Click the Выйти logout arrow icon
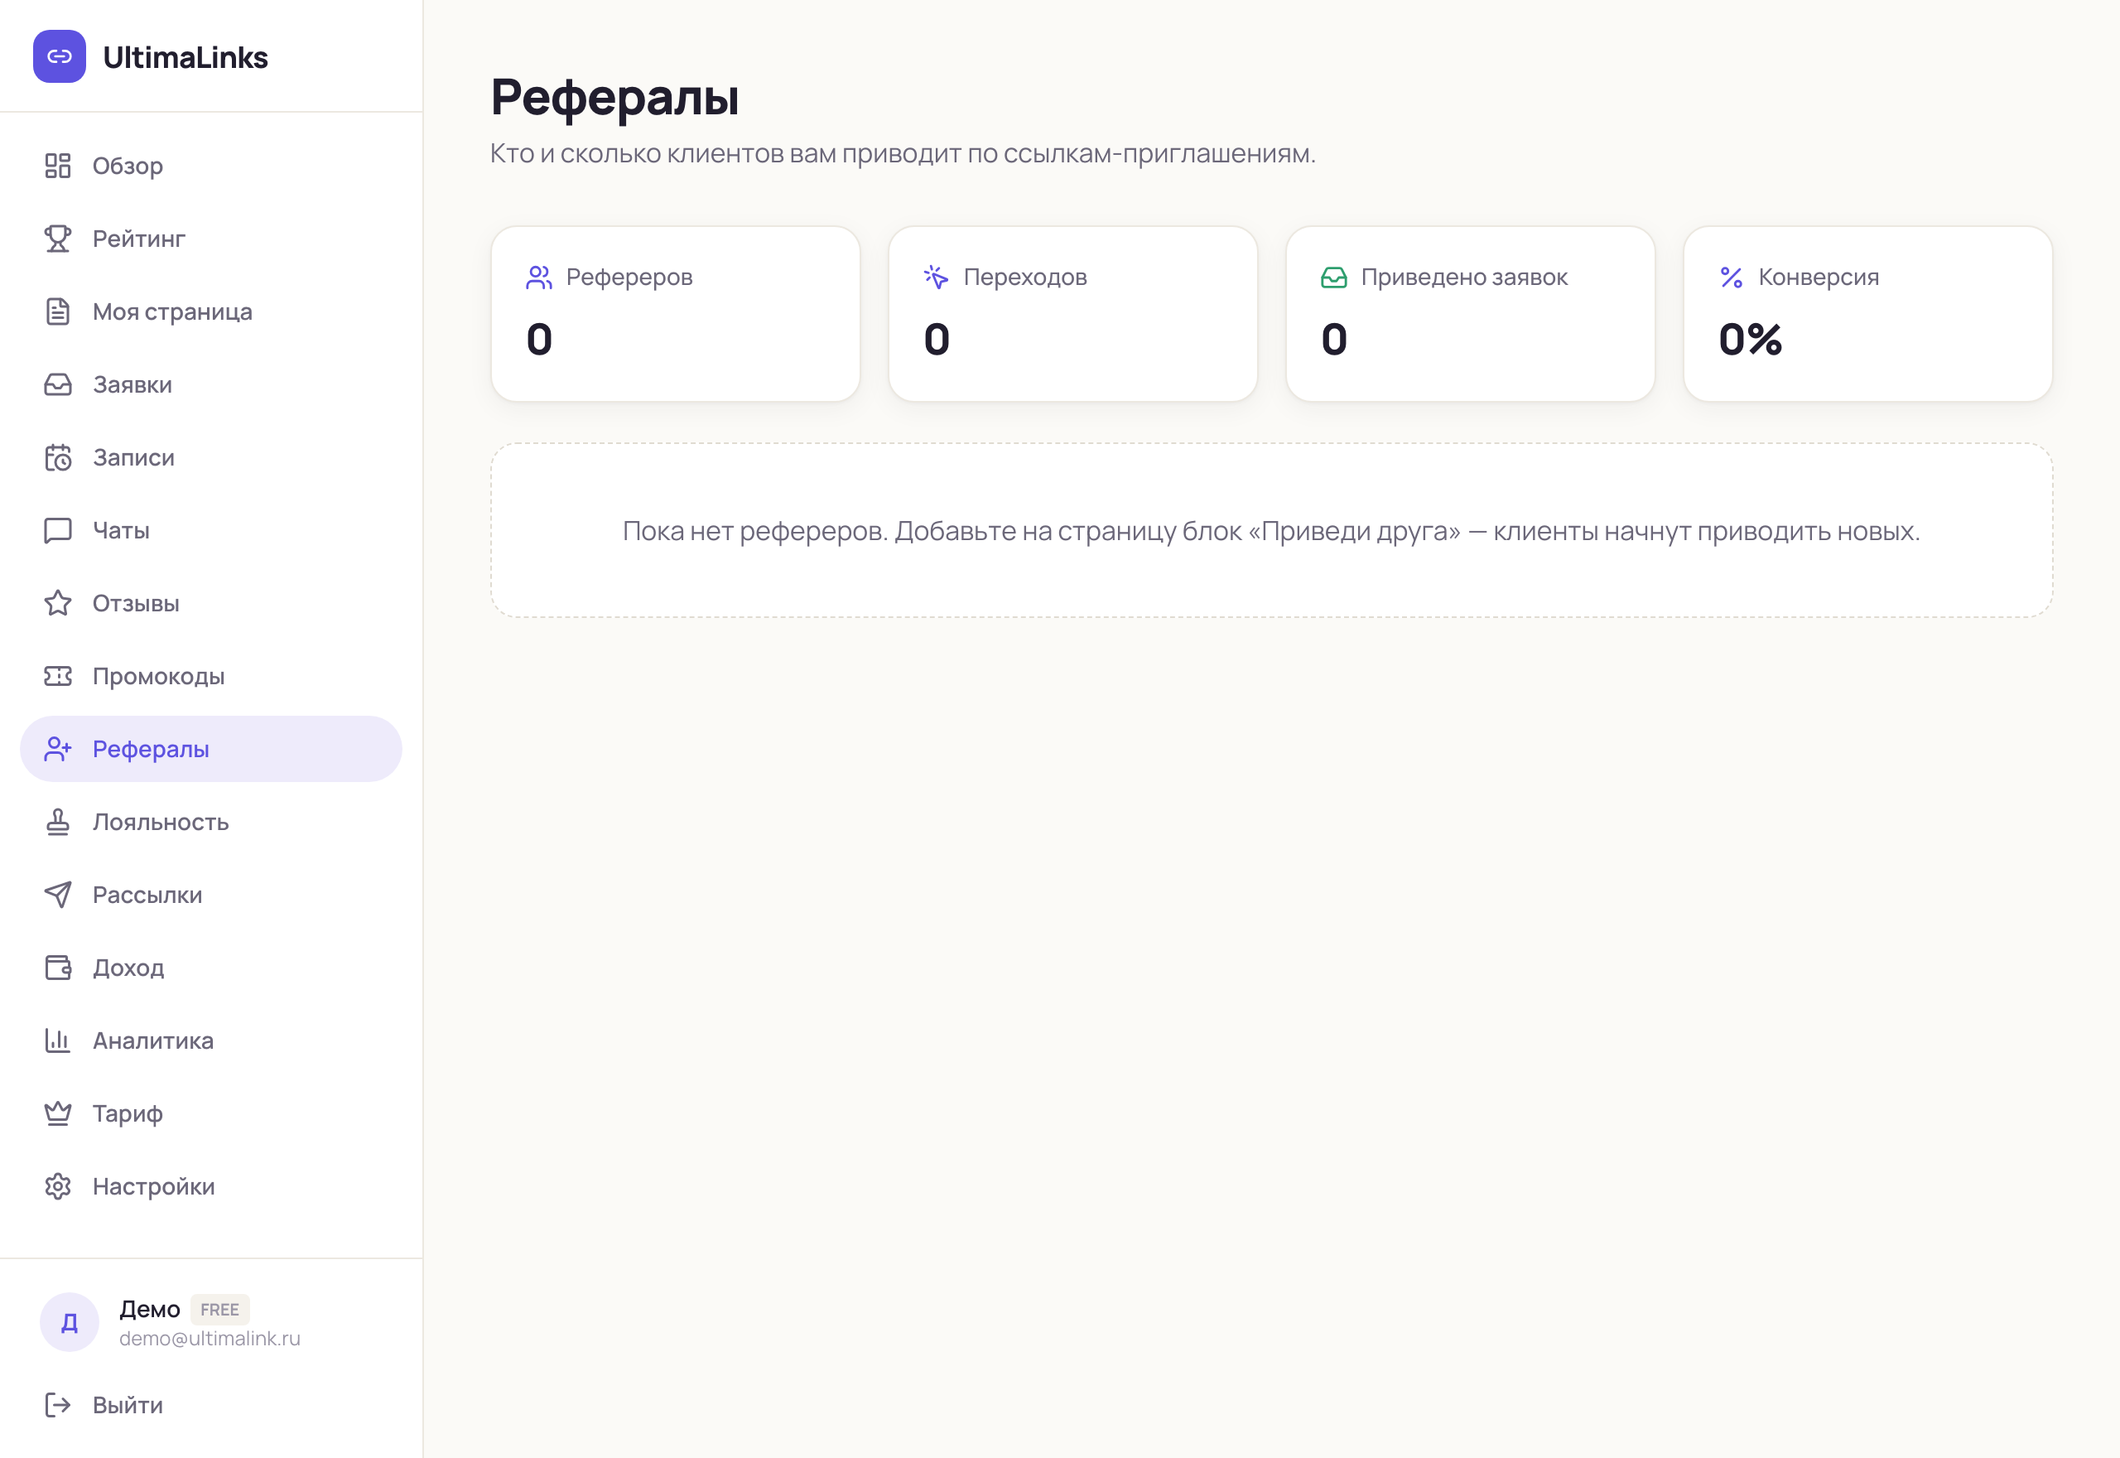Screen dimensions: 2120x1458 coord(57,1405)
